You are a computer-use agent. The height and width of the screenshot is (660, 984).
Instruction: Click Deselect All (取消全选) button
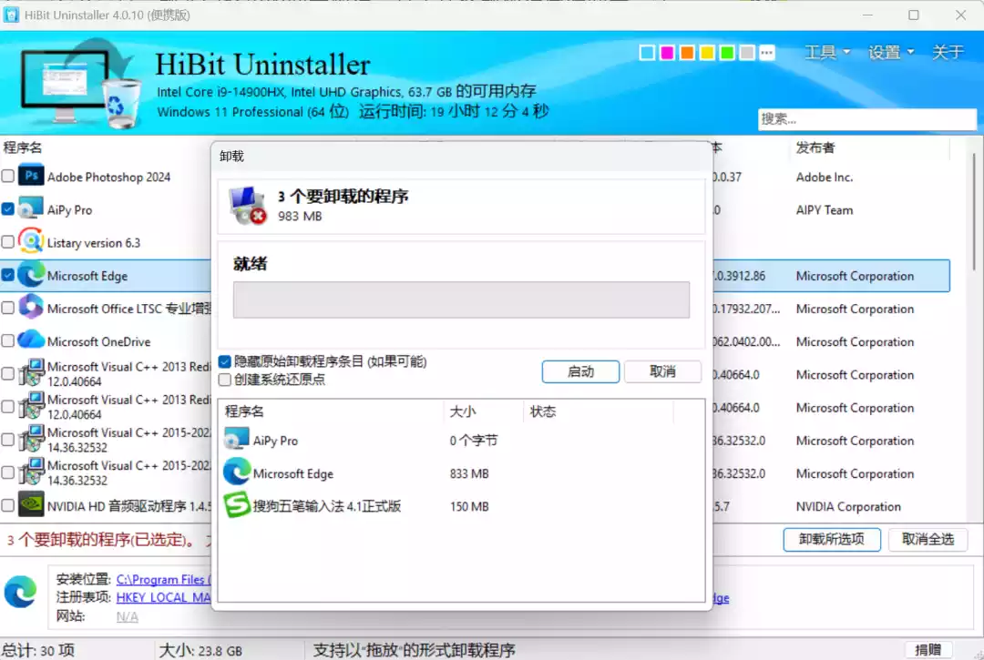928,539
